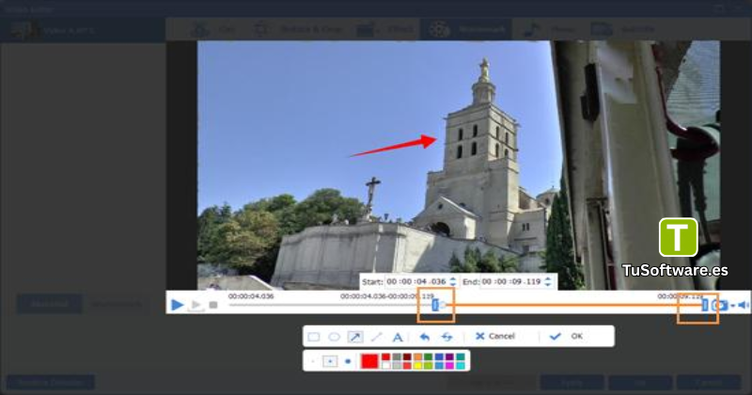Pick the lime green color swatch

429,365
